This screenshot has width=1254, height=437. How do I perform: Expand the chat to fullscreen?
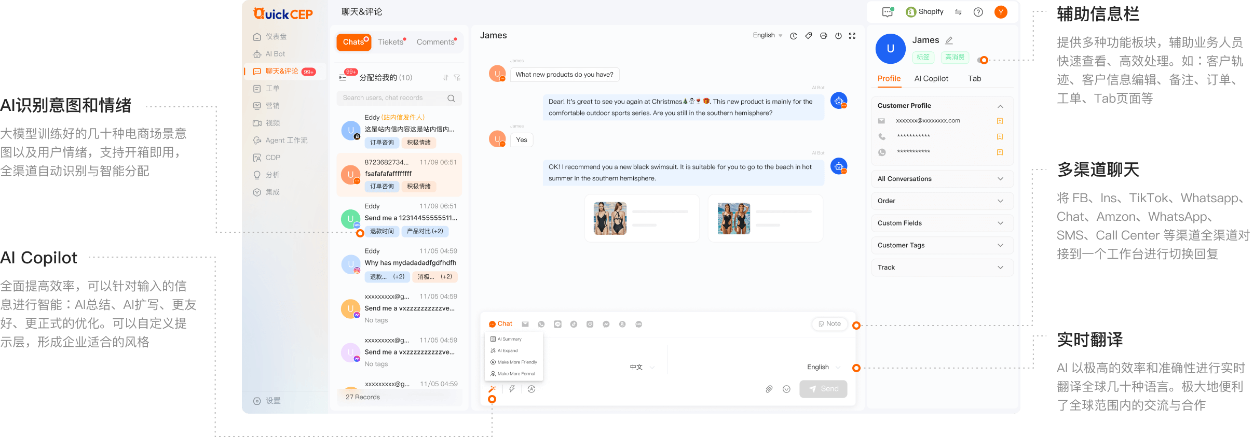(x=852, y=36)
